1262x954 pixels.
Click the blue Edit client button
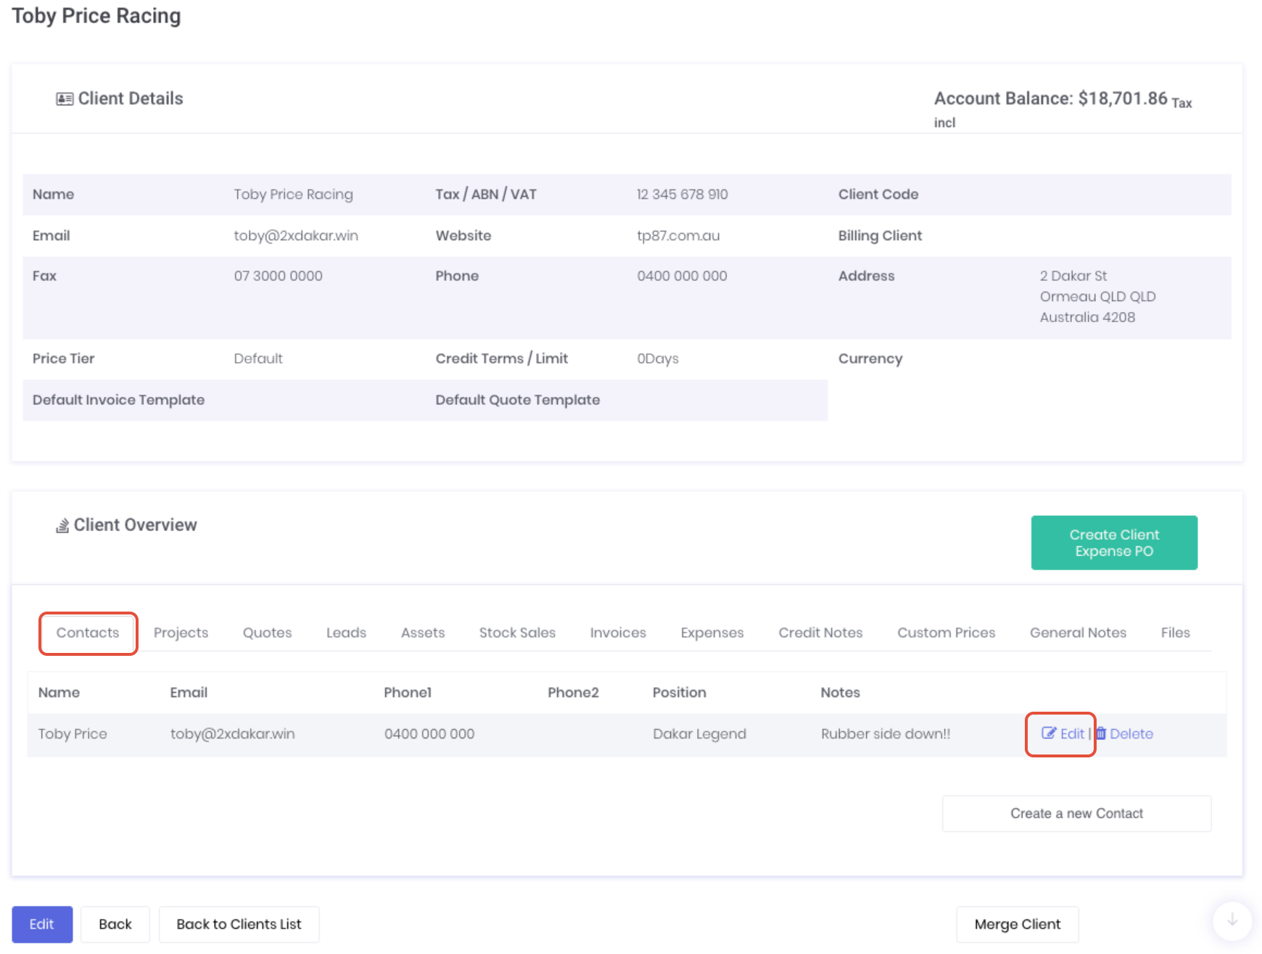42,924
